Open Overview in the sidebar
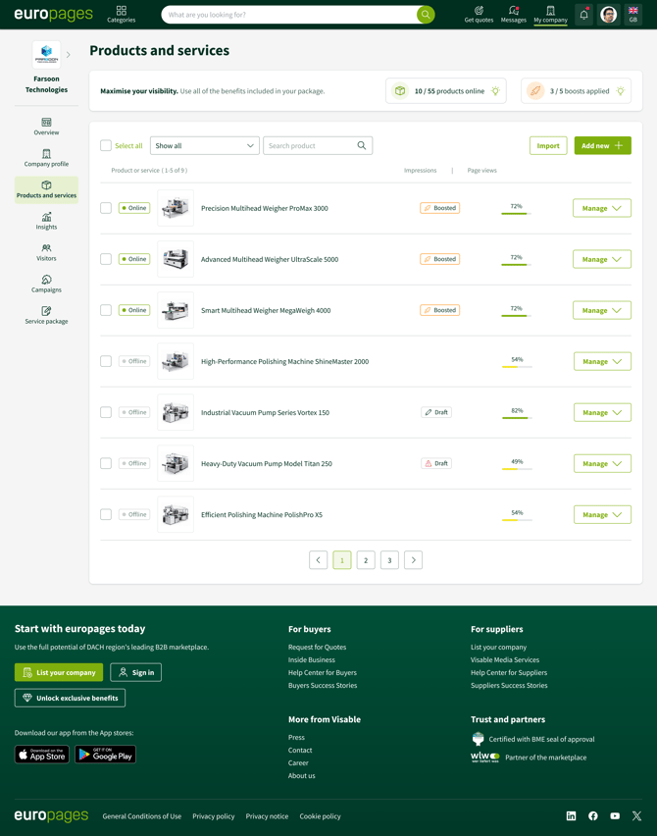The image size is (657, 836). [46, 127]
